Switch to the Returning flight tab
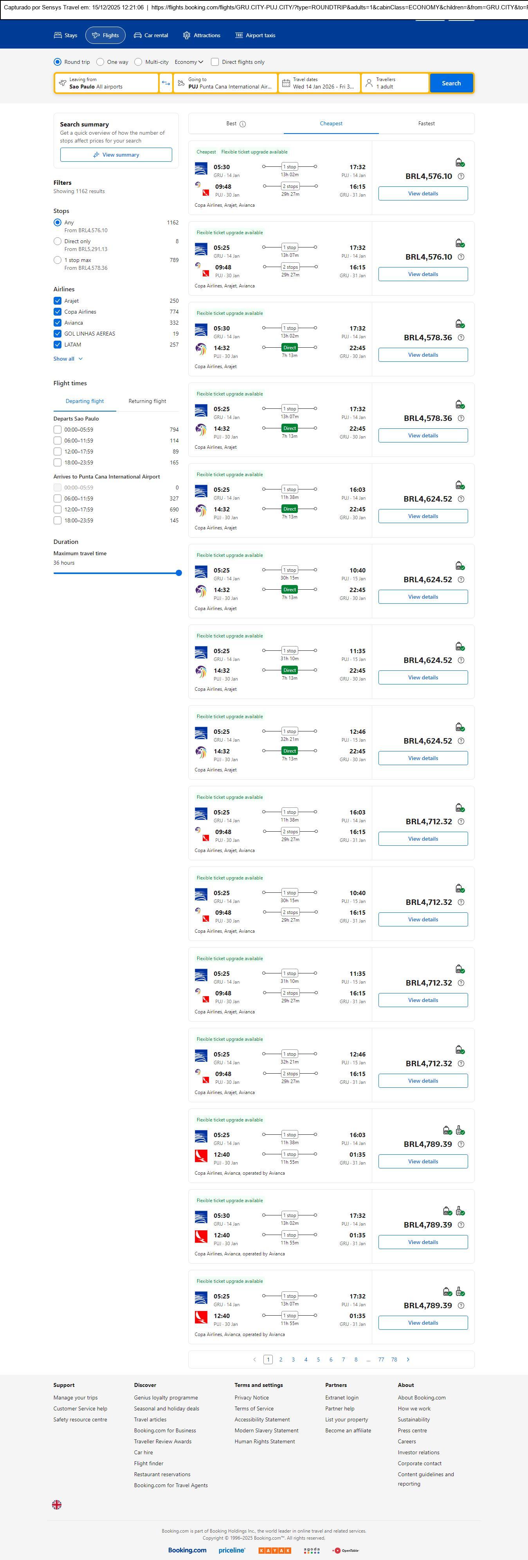The height and width of the screenshot is (1560, 528). click(x=147, y=401)
